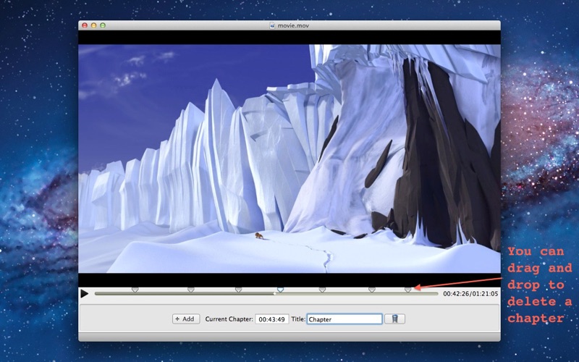Click the "Current Chapter:" label
The height and width of the screenshot is (362, 579).
tap(229, 319)
